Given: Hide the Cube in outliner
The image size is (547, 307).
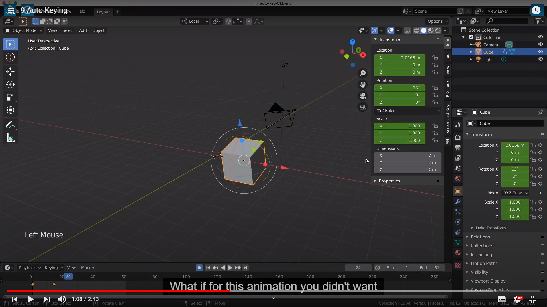Looking at the screenshot, I should click(x=540, y=52).
